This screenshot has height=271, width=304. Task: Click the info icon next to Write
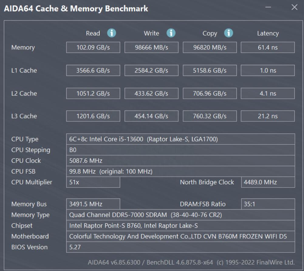(170, 33)
